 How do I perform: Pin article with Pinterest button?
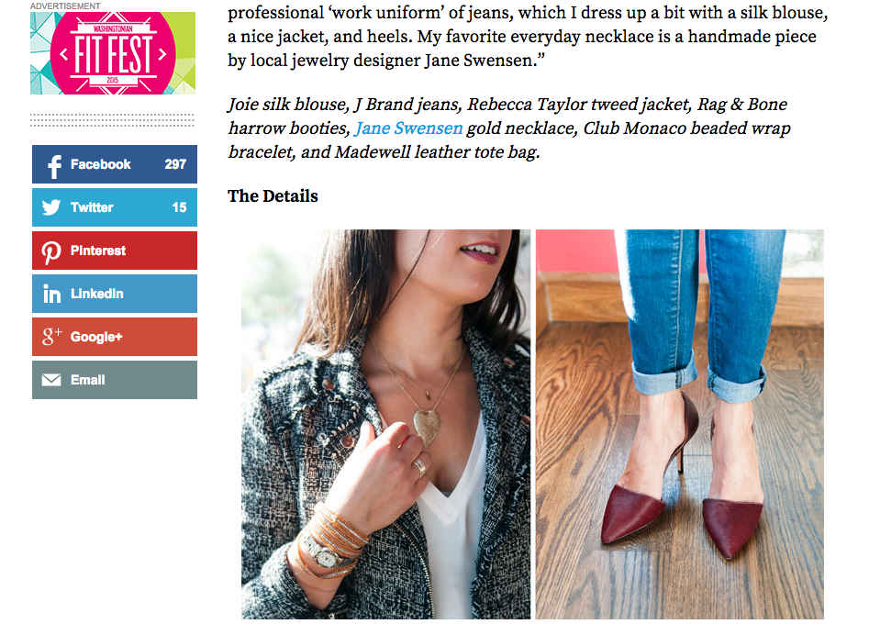coord(115,251)
